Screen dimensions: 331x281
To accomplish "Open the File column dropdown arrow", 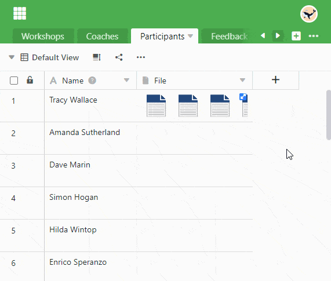I will (242, 80).
